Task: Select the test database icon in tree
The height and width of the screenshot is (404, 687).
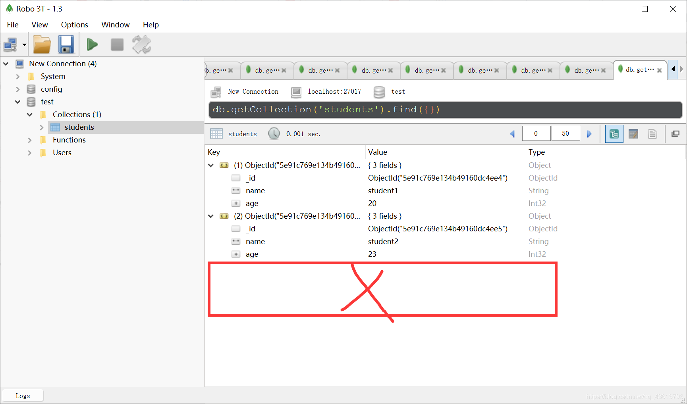Action: pos(31,102)
